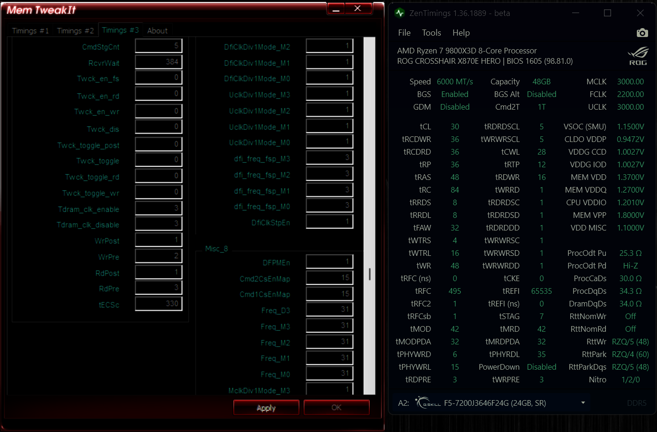This screenshot has height=432, width=657.
Task: Select the Tdram_clk_disable input field
Action: [x=159, y=224]
